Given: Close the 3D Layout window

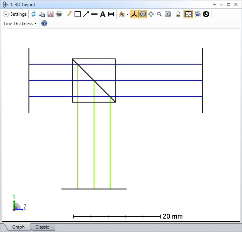Looking at the screenshot, I should 236,5.
